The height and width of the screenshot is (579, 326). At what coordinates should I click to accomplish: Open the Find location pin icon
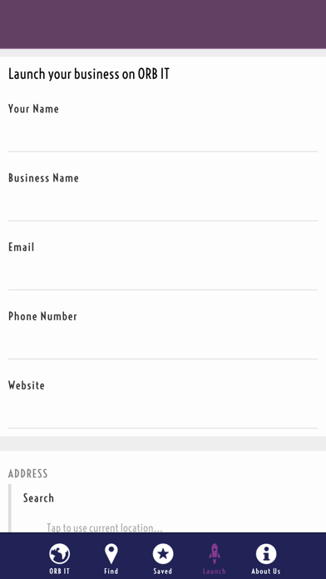click(111, 553)
